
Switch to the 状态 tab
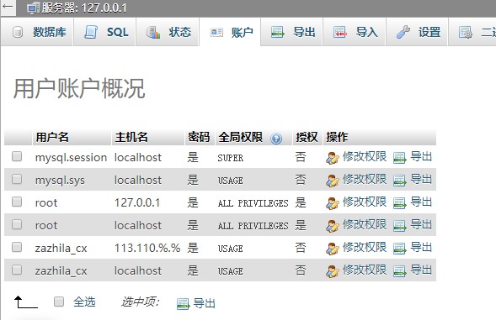pyautogui.click(x=167, y=32)
